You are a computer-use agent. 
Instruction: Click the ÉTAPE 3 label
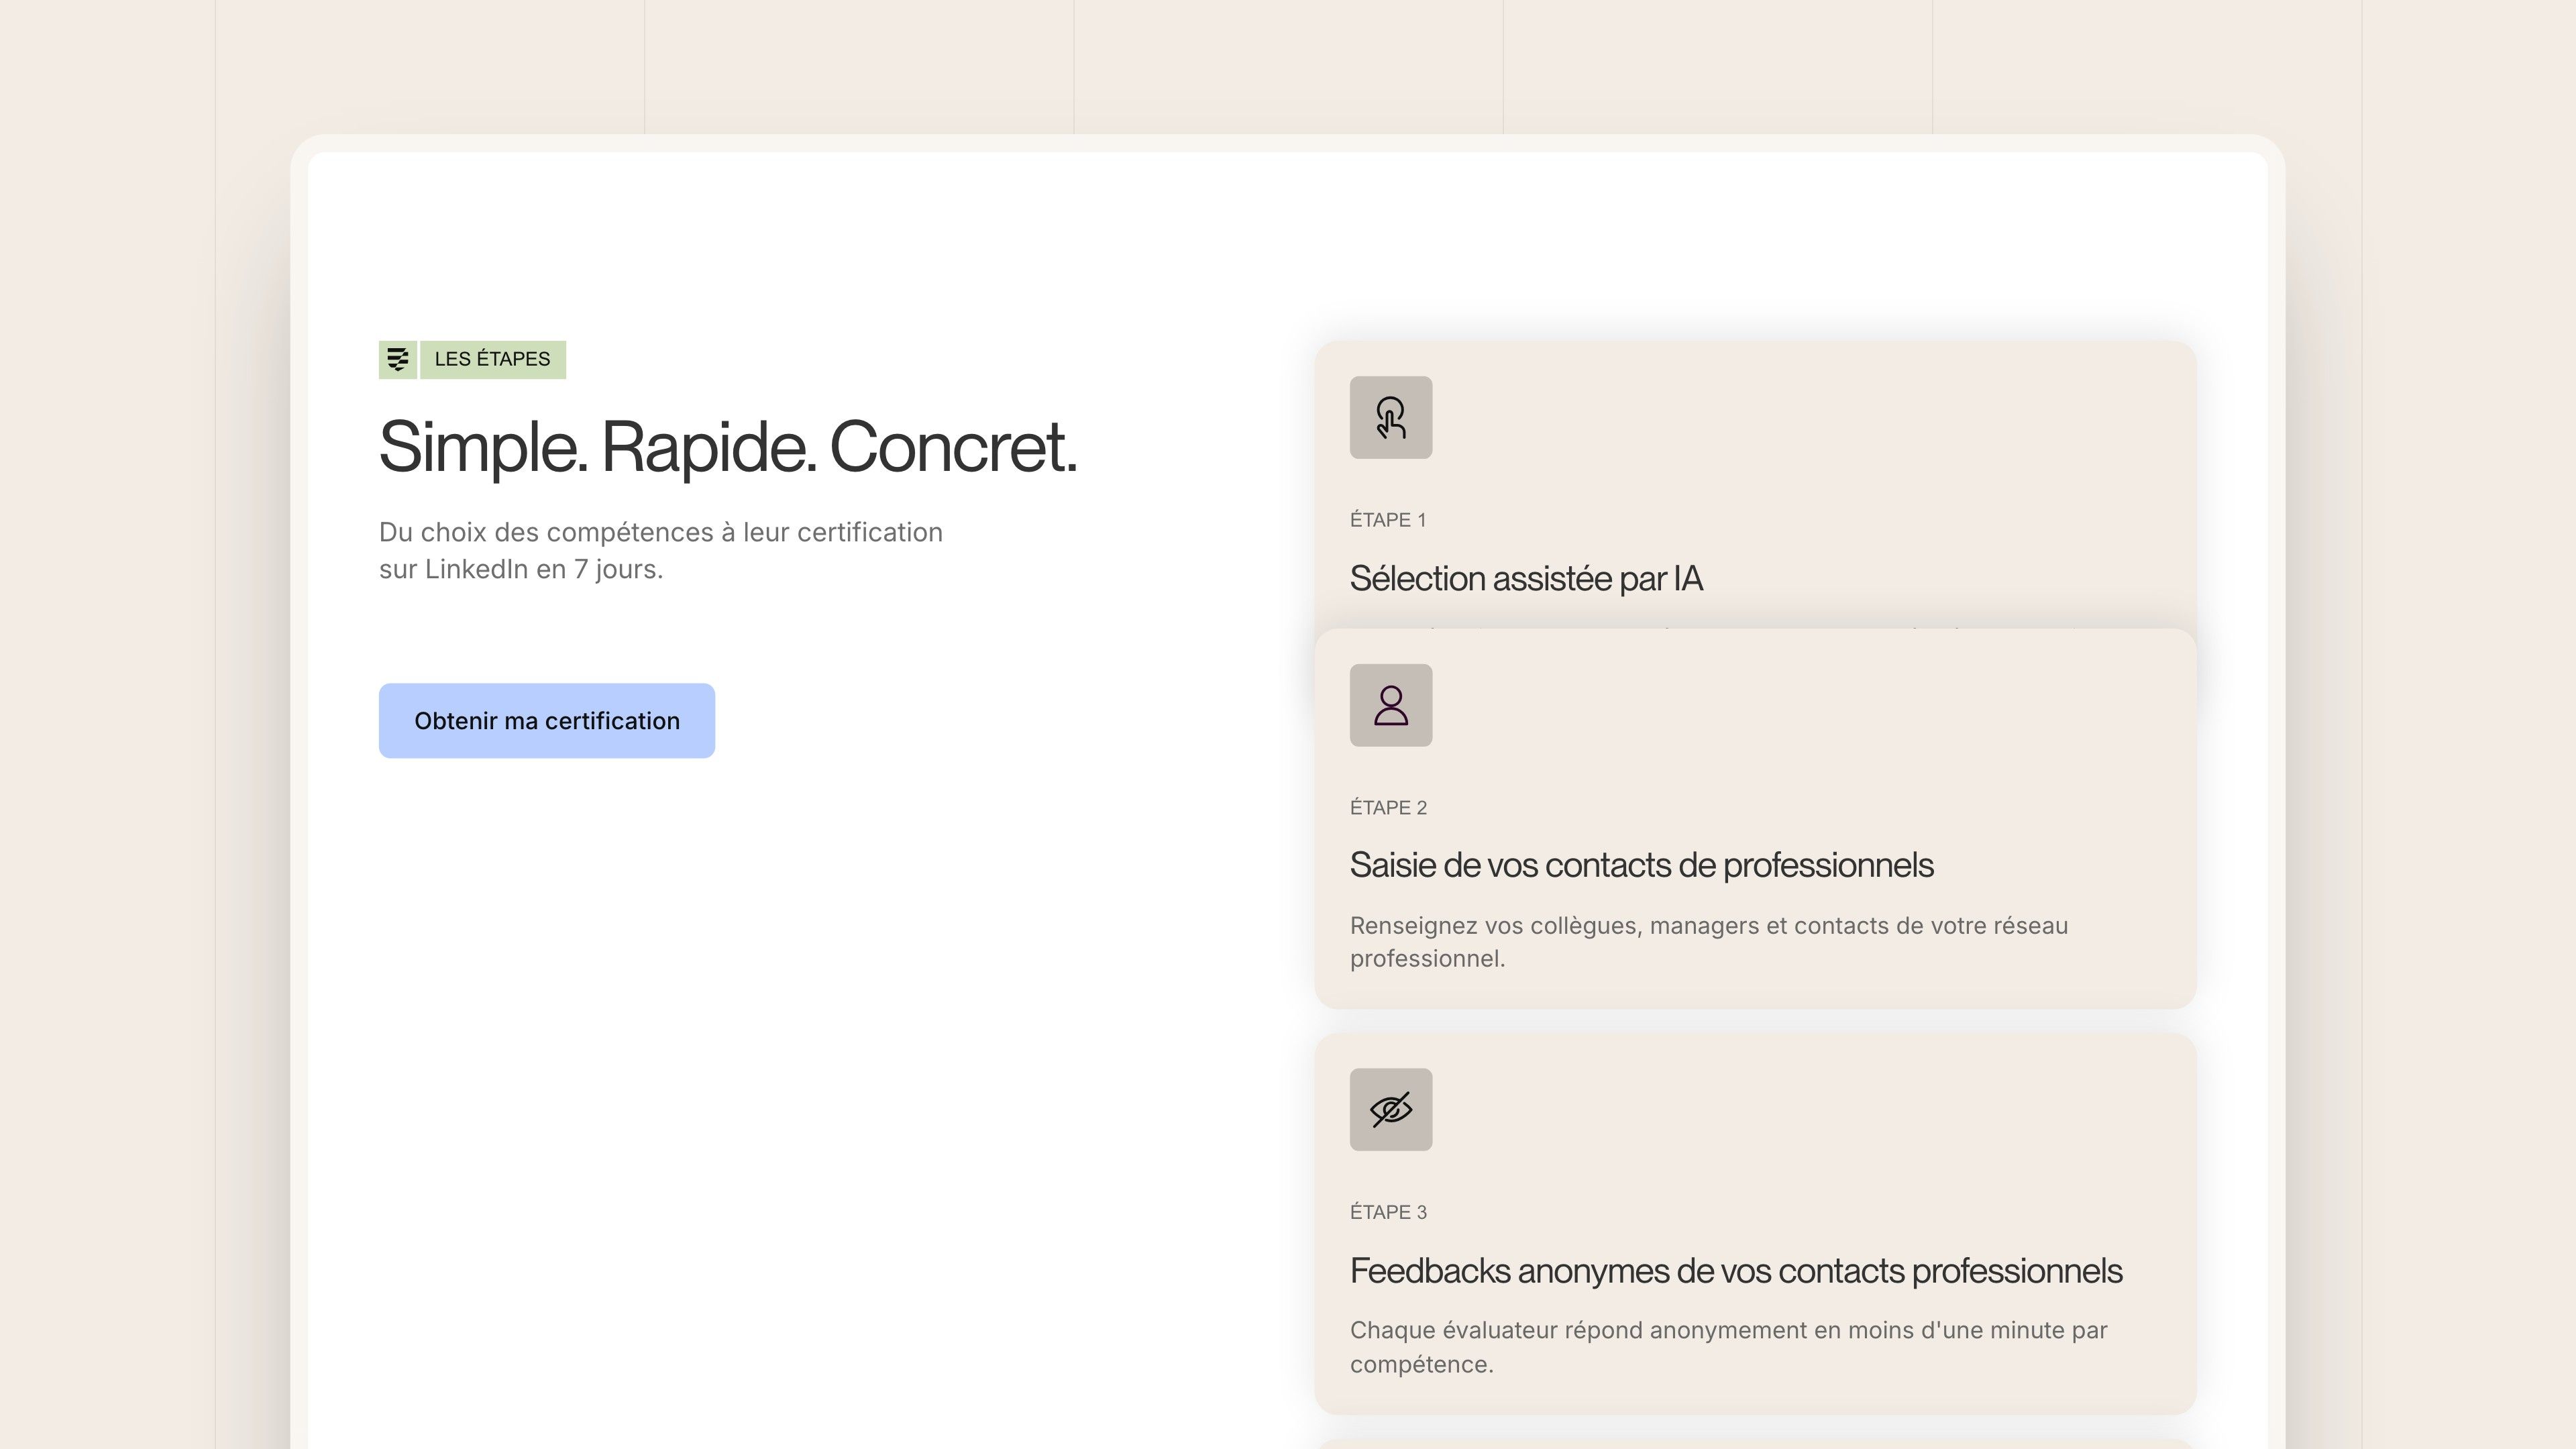[x=1388, y=1212]
